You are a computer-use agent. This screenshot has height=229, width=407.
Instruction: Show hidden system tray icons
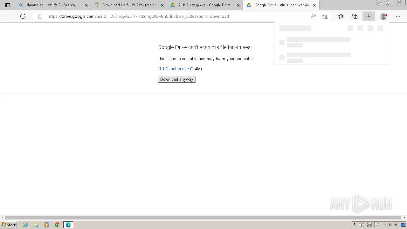click(x=355, y=225)
